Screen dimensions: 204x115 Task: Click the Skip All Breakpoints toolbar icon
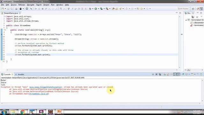pyautogui.click(x=31, y=9)
